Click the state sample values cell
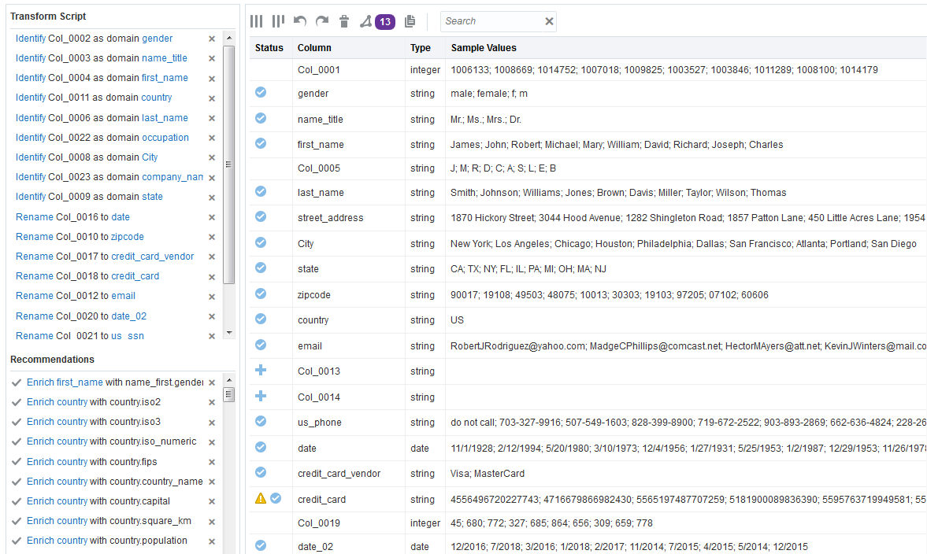Image resolution: width=927 pixels, height=554 pixels. pyautogui.click(x=528, y=269)
